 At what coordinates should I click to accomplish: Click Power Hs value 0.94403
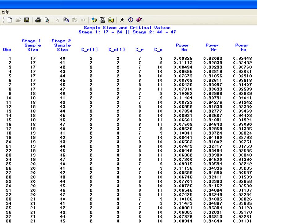[243, 116]
